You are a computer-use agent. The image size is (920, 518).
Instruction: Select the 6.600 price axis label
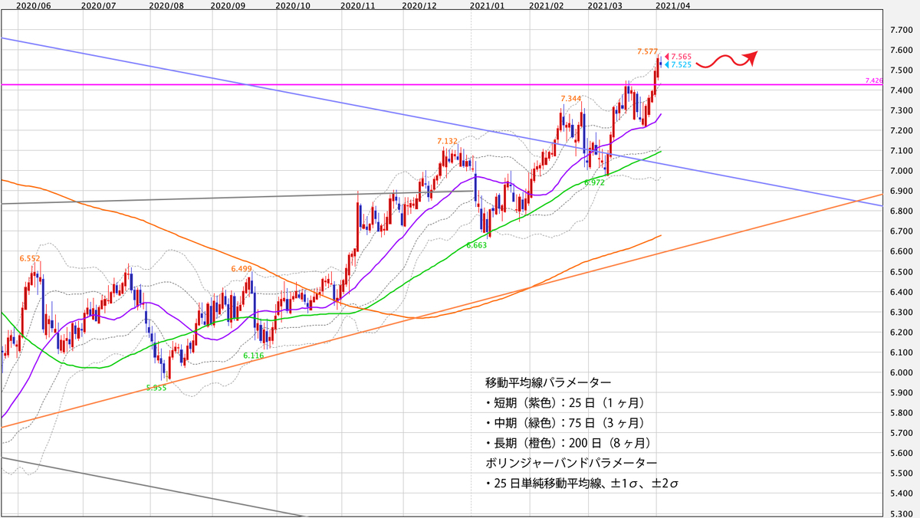click(x=900, y=252)
